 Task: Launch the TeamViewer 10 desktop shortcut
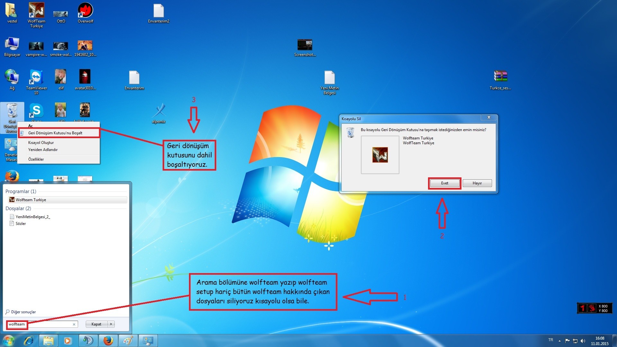[36, 82]
